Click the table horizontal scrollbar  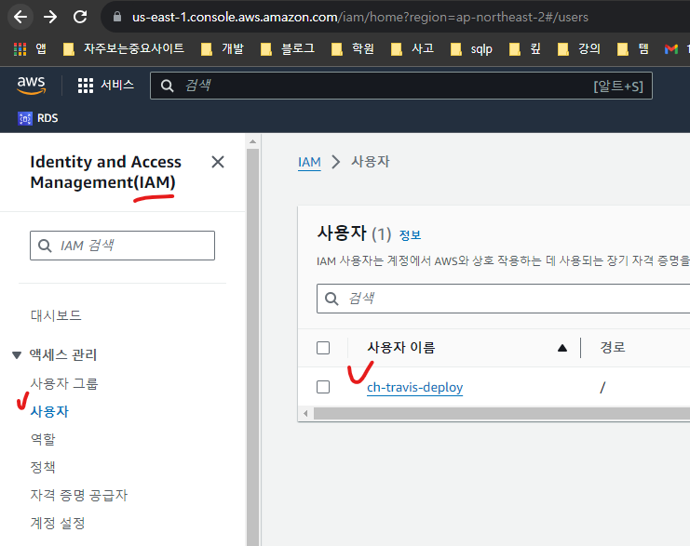[502, 413]
